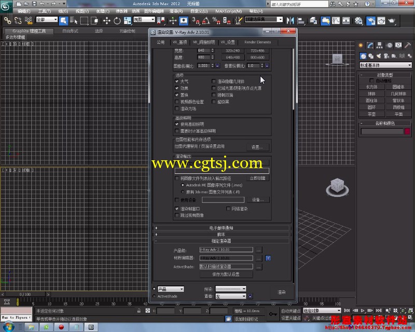Switch to the VR_设置 tab
The width and height of the screenshot is (415, 332).
pos(228,42)
